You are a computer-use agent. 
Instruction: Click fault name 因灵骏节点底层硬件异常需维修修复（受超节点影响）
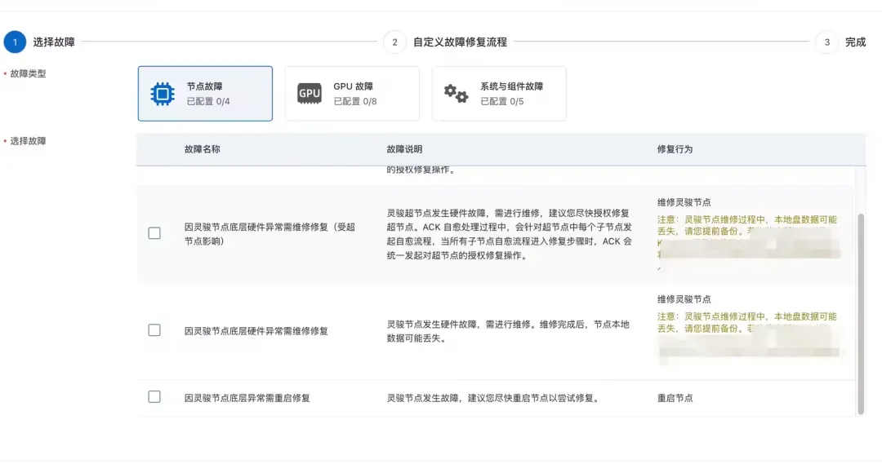pos(270,234)
